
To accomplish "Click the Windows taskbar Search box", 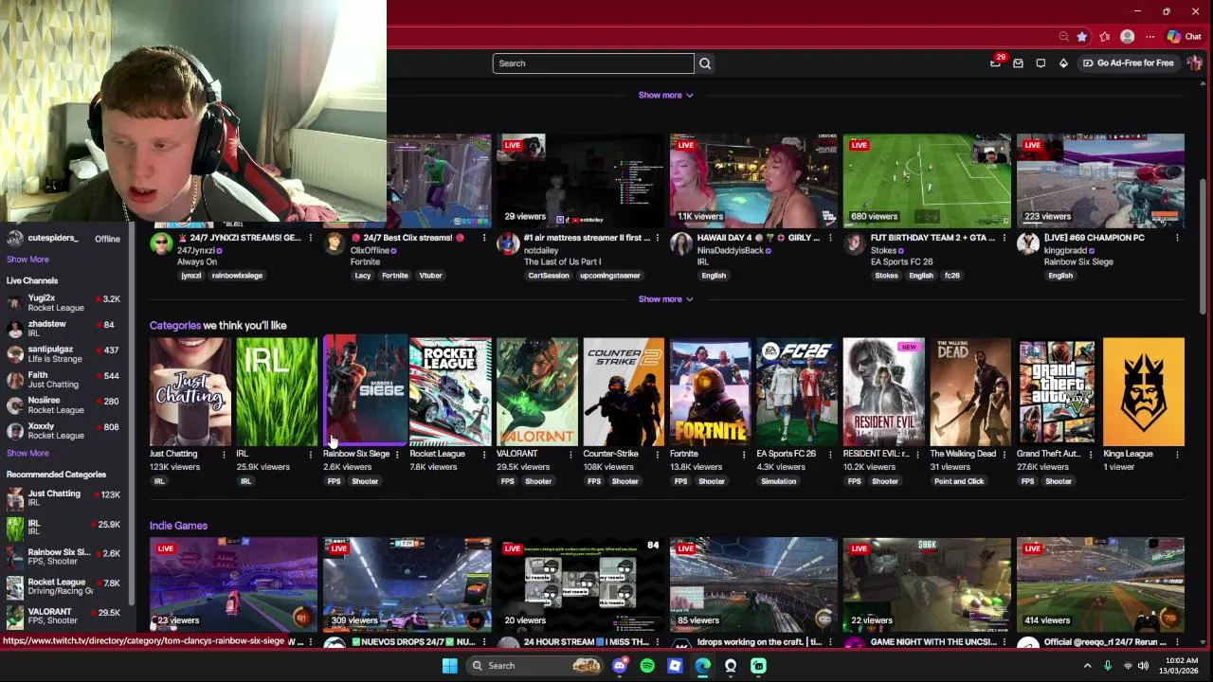I will 535,665.
